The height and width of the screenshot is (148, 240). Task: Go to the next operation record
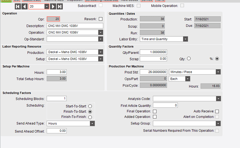(x=53, y=6)
